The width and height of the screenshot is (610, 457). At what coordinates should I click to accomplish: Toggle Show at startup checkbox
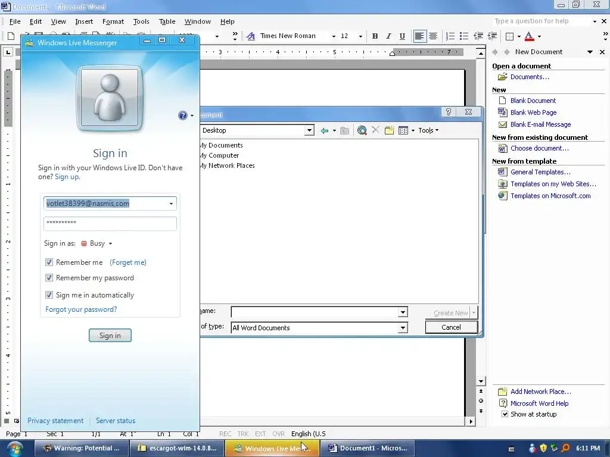click(505, 414)
